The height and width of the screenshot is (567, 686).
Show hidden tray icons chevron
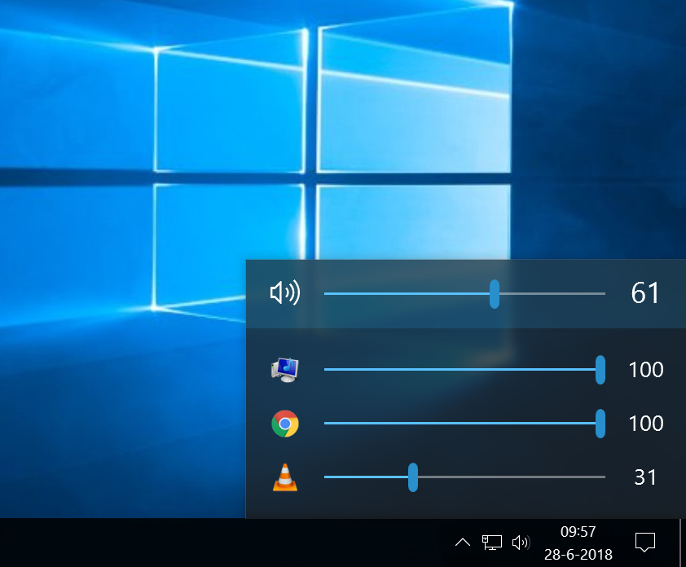463,543
